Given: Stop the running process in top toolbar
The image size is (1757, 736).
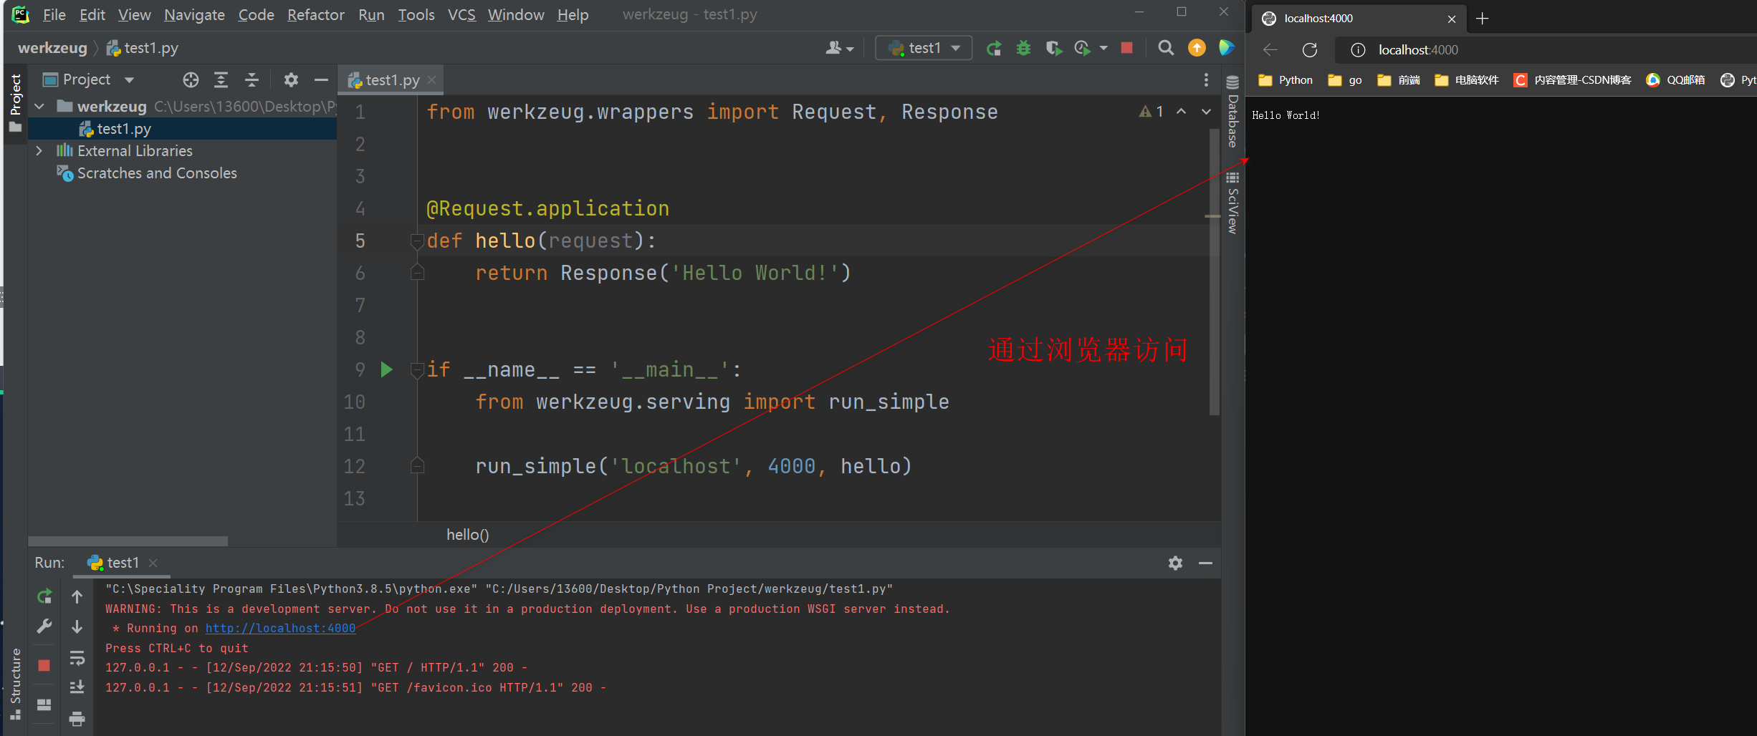Looking at the screenshot, I should click(x=1126, y=48).
